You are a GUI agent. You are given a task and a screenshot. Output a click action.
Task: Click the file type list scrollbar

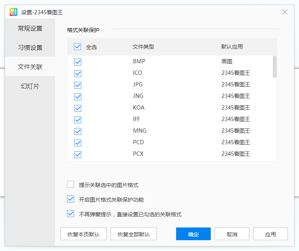coord(275,67)
